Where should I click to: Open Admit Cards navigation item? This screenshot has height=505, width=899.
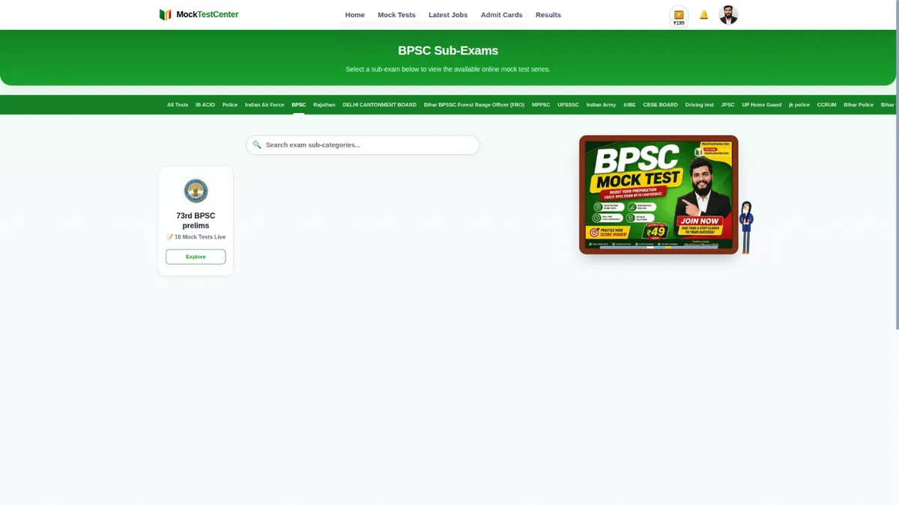coord(502,15)
